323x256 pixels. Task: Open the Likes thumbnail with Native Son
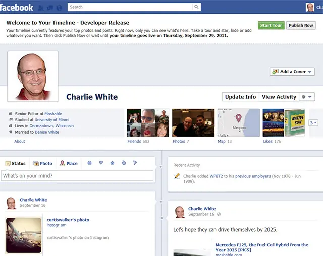coord(284,123)
